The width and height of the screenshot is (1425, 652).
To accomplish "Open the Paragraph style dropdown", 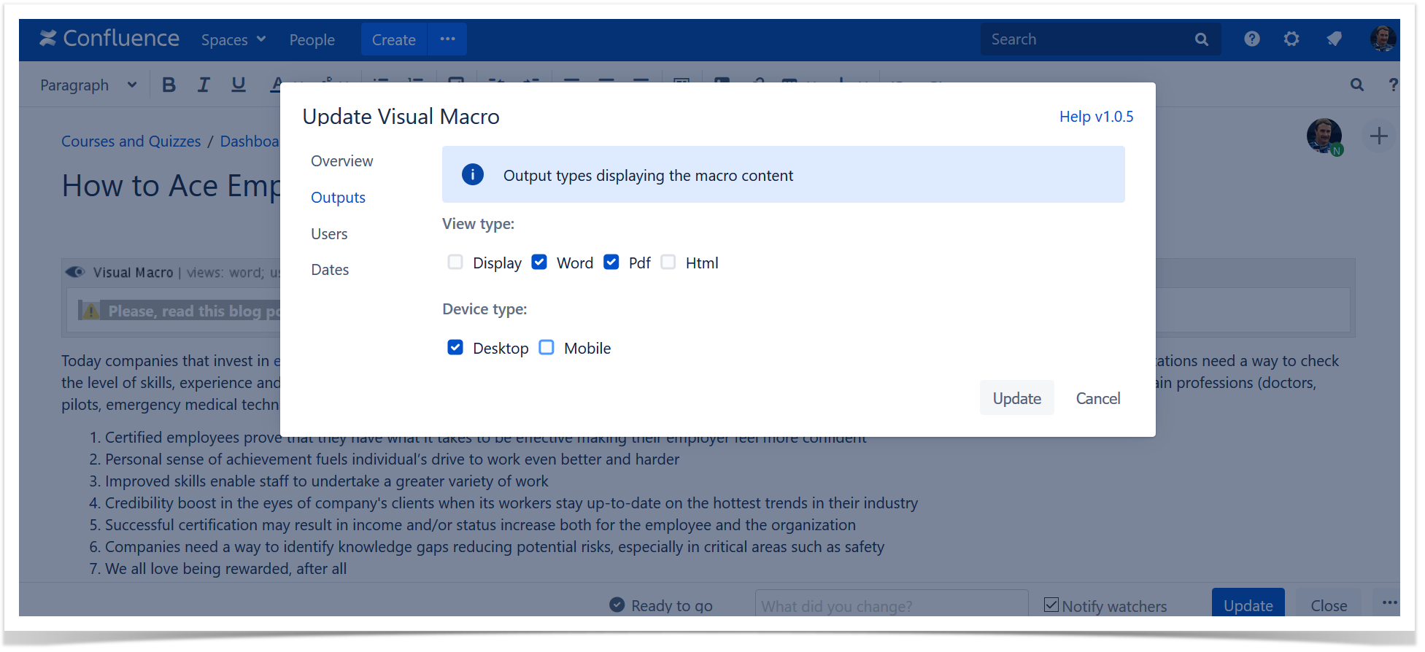I will coord(88,85).
